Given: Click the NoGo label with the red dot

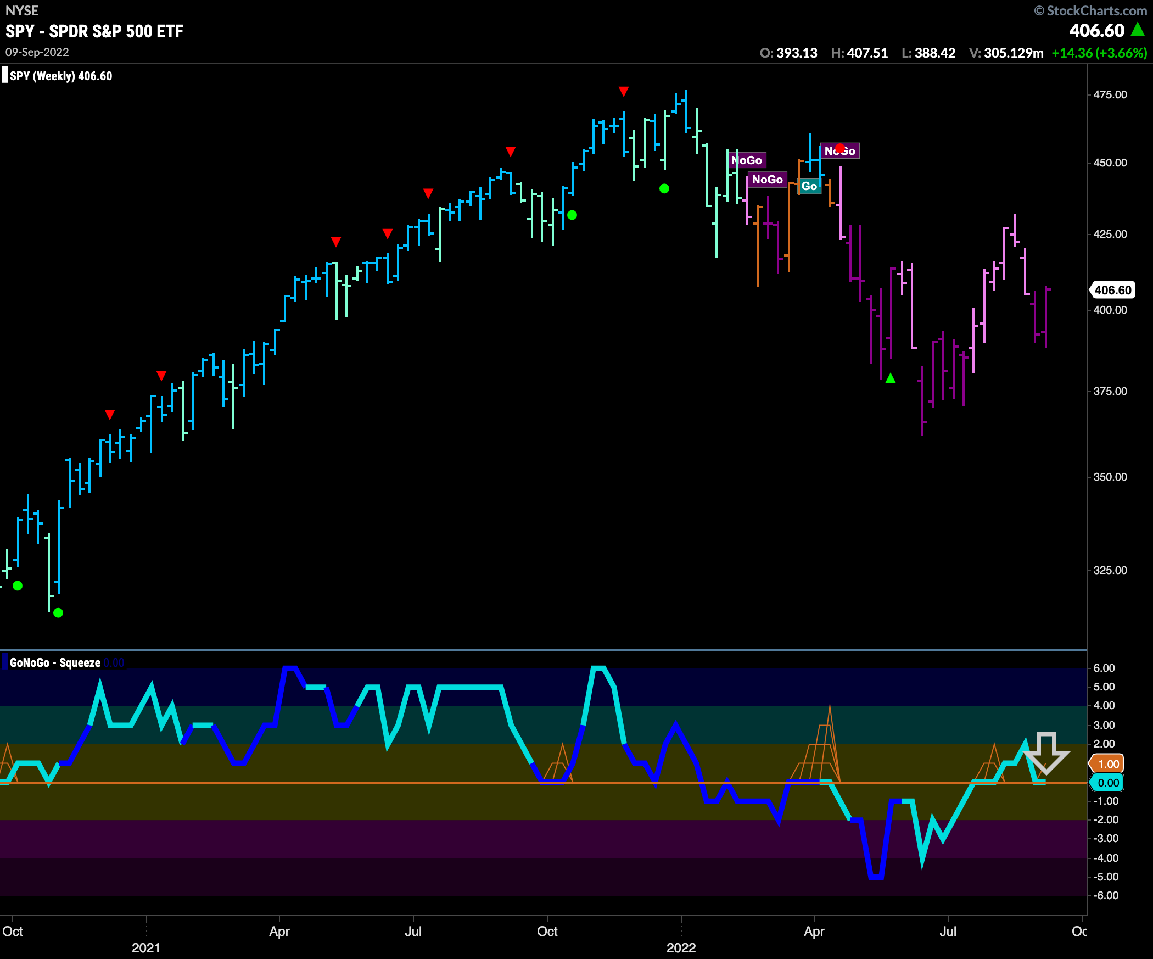Looking at the screenshot, I should point(840,151).
